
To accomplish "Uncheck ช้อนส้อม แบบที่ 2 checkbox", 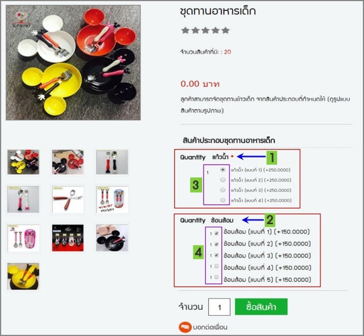I will click(x=217, y=244).
